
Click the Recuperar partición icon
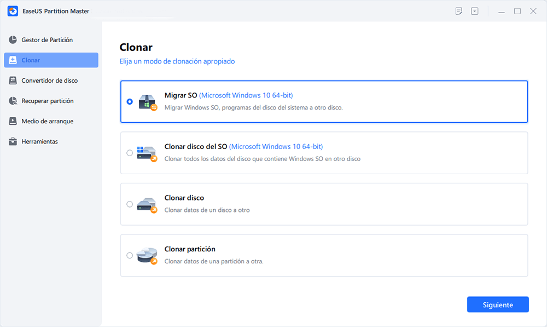pyautogui.click(x=13, y=101)
